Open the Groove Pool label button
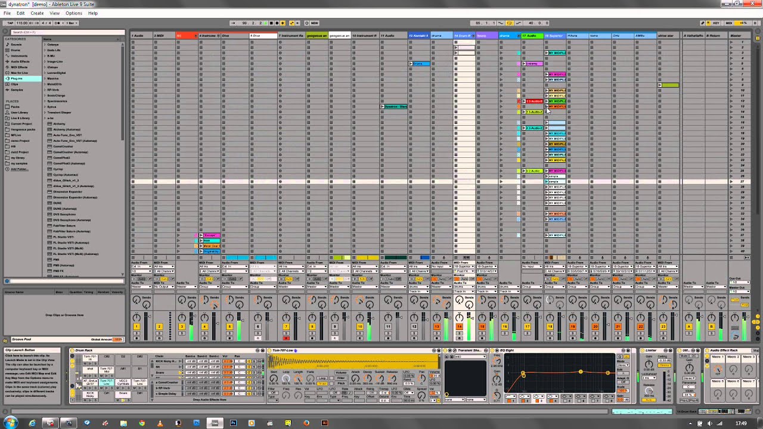This screenshot has height=429, width=763. [x=21, y=339]
